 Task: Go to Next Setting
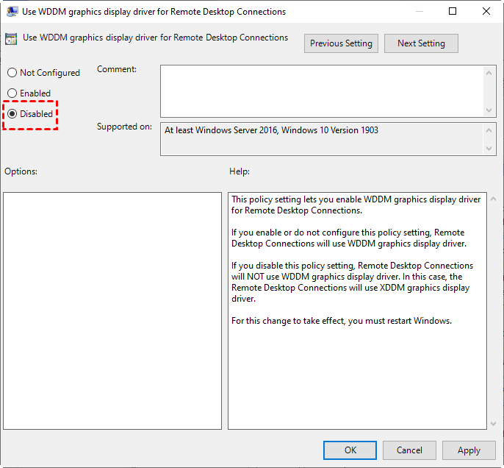pos(421,43)
